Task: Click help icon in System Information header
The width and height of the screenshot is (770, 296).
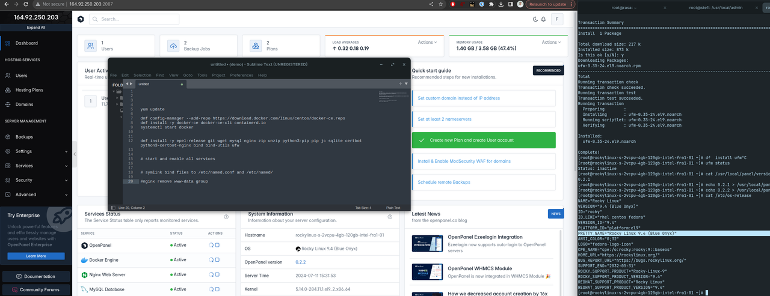Action: 390,217
